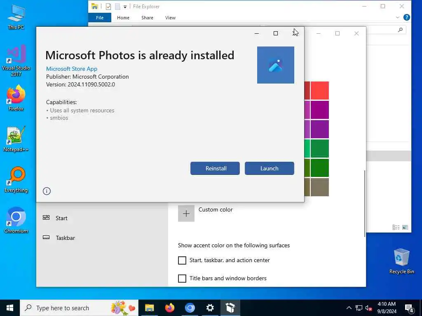Click the File Explorer title bar folder icon
The height and width of the screenshot is (316, 422).
pyautogui.click(x=94, y=7)
